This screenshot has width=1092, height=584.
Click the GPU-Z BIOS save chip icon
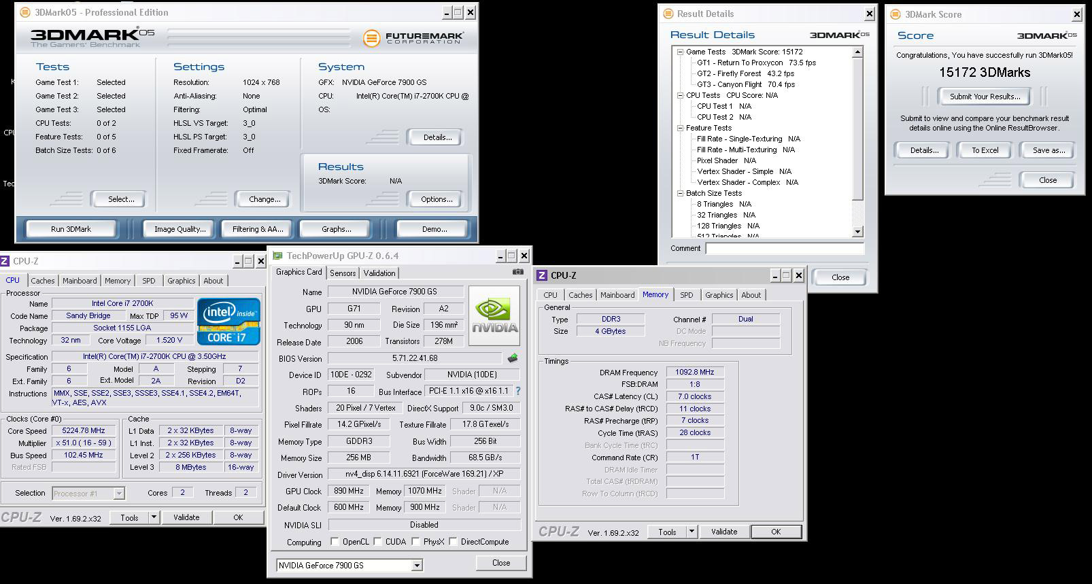click(513, 358)
